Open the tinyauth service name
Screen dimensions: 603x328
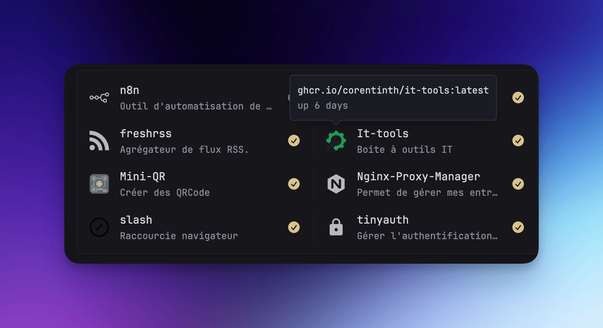pos(383,220)
